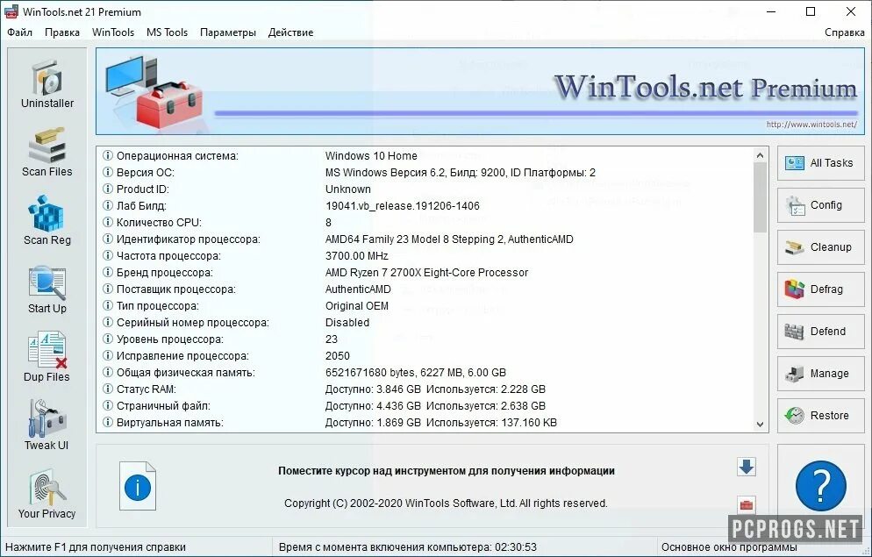872x557 pixels.
Task: Click the system info scrollbar up arrow
Action: coord(761,155)
